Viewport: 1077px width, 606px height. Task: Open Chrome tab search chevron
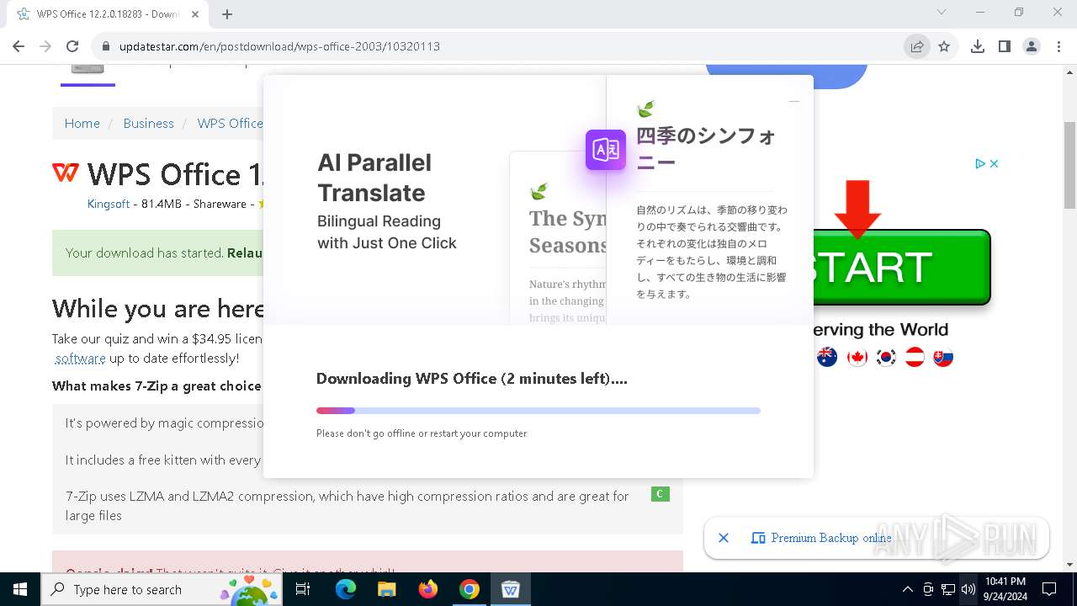coord(942,12)
